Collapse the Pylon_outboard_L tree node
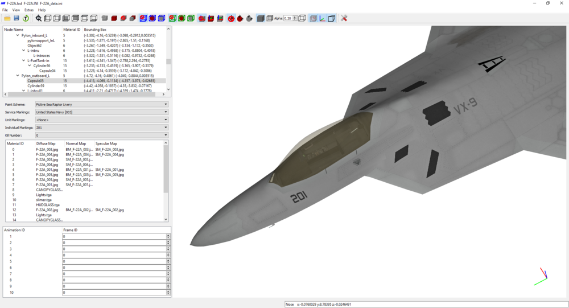The width and height of the screenshot is (569, 308). [18, 76]
